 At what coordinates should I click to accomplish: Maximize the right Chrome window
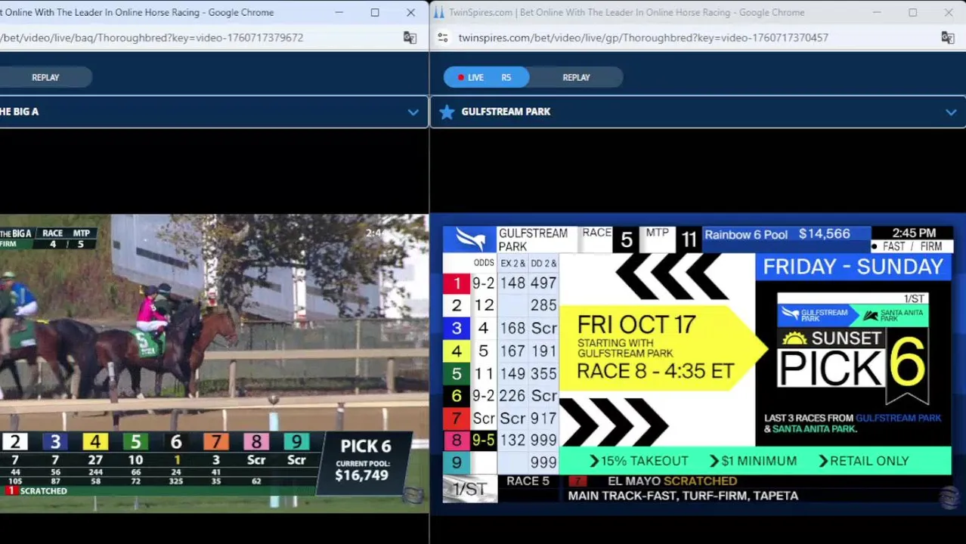912,12
